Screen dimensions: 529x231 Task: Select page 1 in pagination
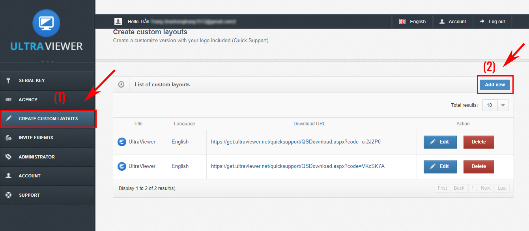[x=473, y=188]
